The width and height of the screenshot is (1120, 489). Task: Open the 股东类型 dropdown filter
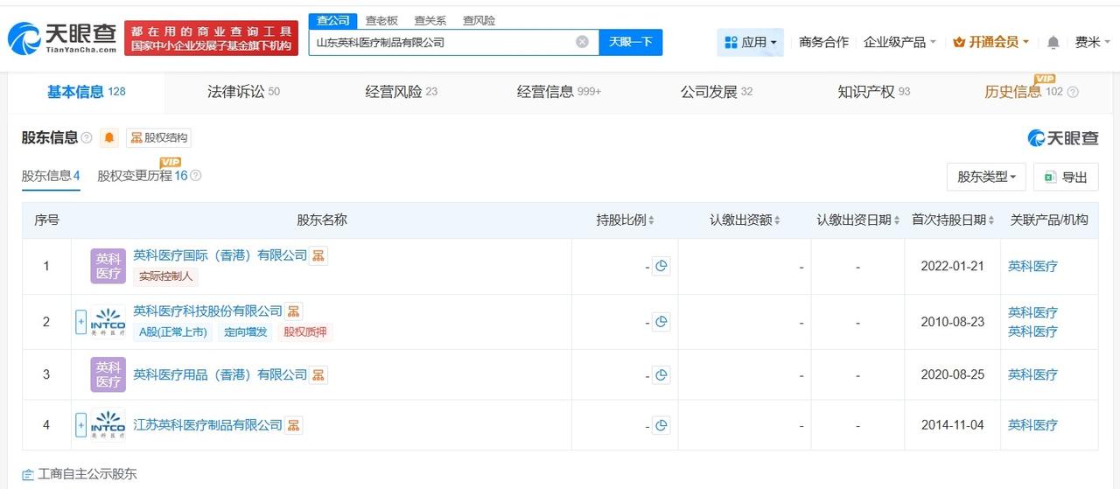[986, 177]
